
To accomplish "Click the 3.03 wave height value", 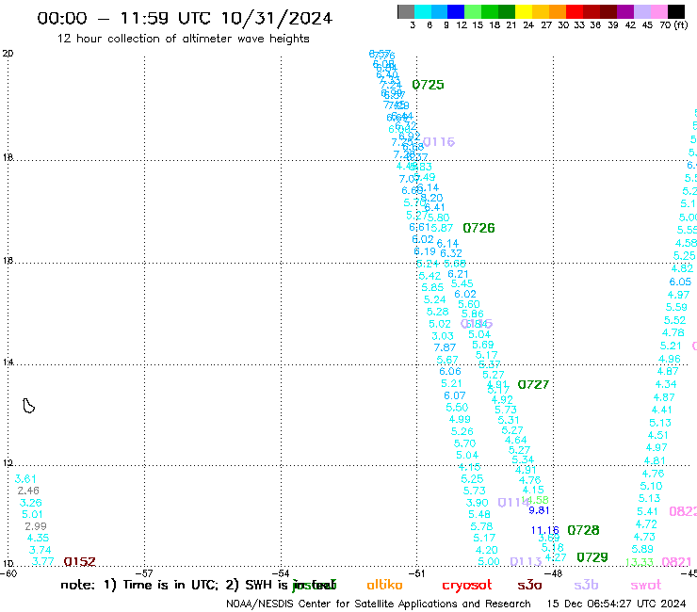I will [443, 336].
